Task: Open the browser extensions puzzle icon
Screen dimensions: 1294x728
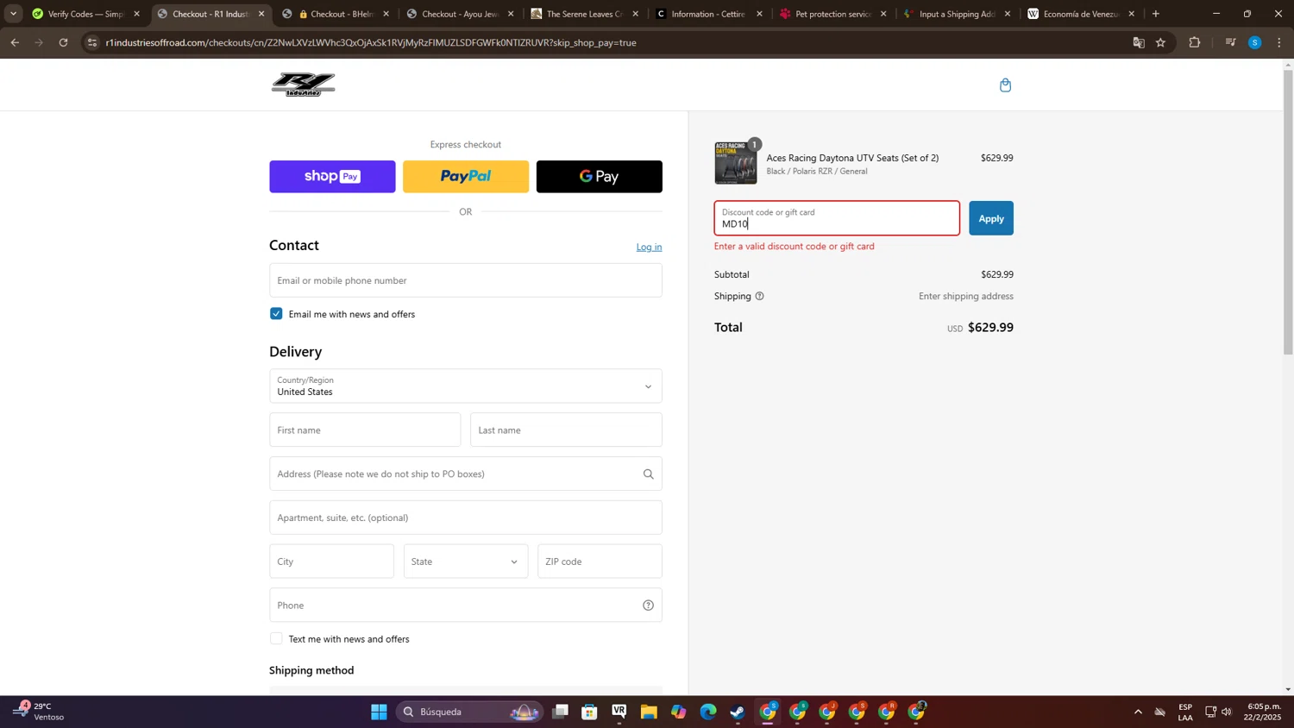Action: (1194, 42)
